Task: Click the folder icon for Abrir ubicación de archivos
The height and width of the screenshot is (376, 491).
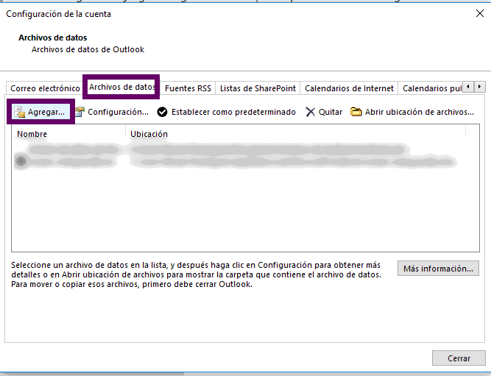Action: tap(356, 111)
